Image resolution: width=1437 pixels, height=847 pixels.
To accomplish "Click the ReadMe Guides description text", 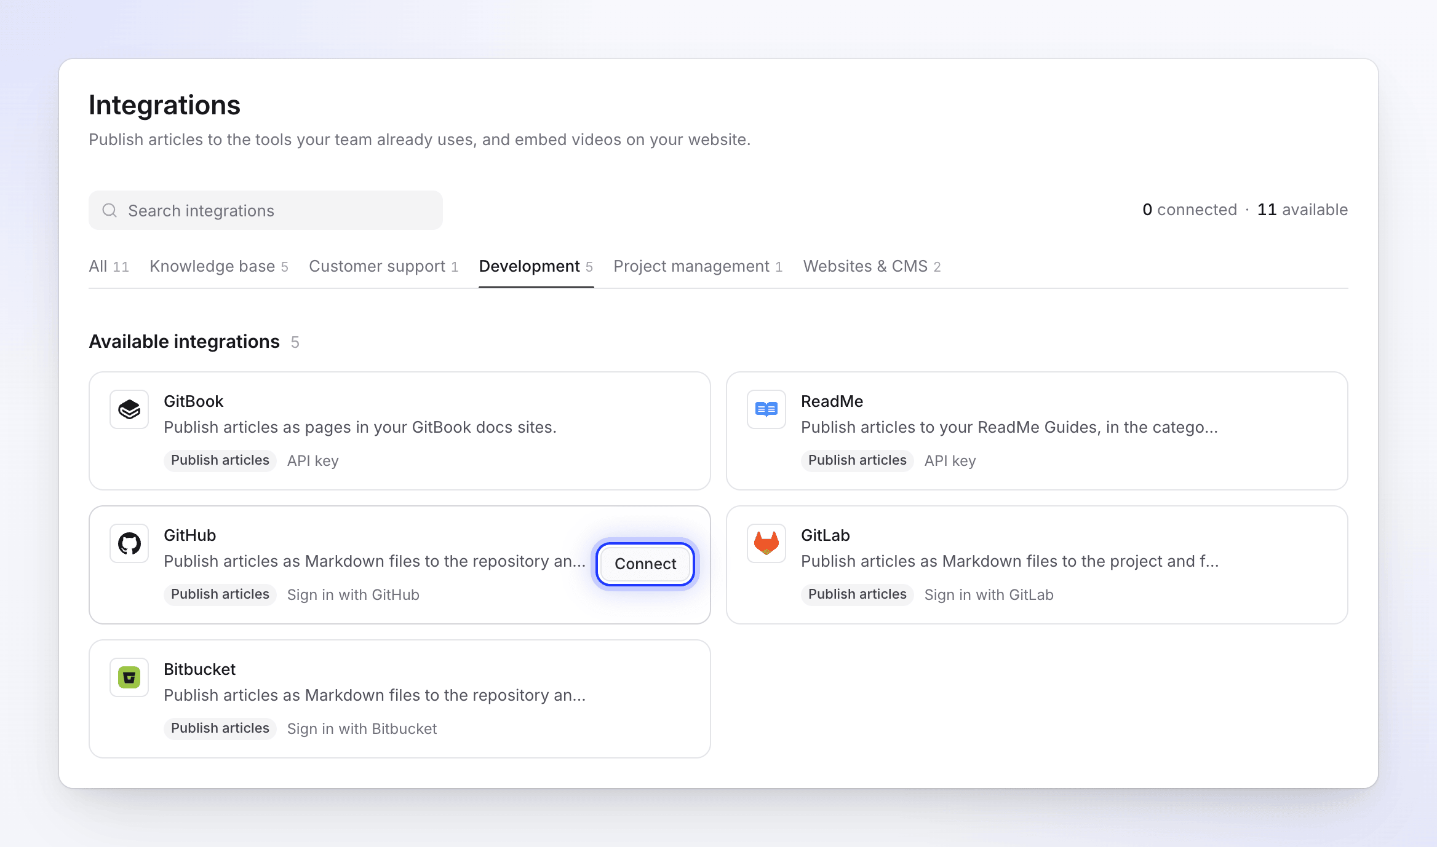I will coord(1009,427).
